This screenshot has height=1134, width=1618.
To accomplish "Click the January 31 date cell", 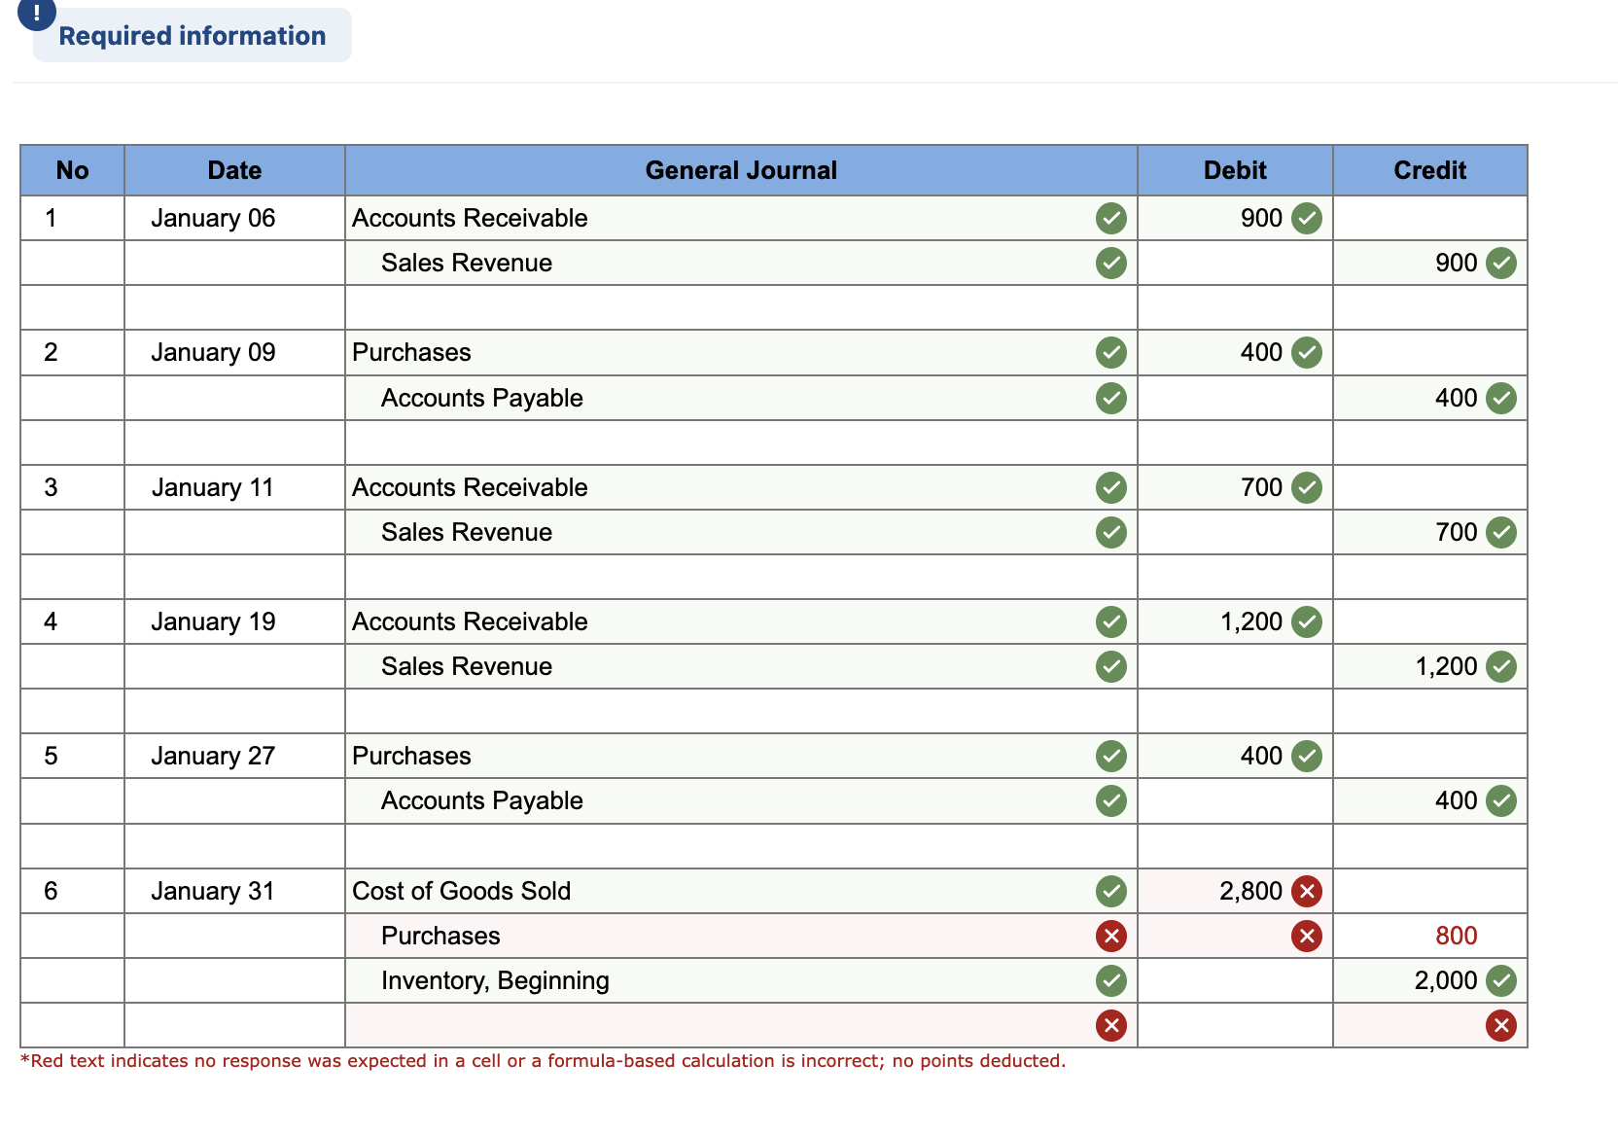I will (x=234, y=891).
